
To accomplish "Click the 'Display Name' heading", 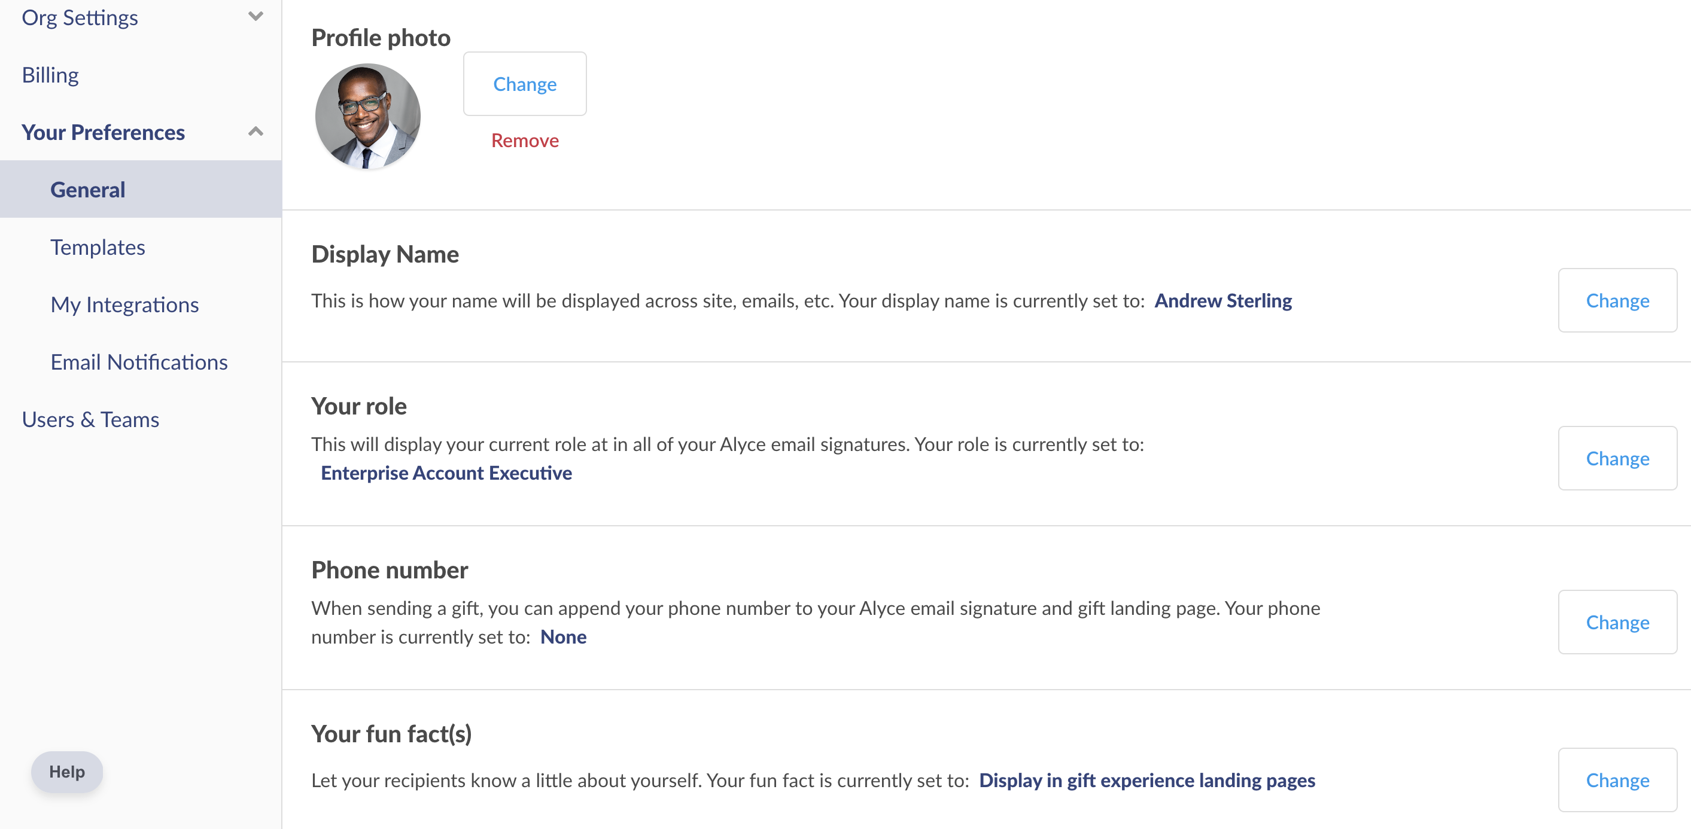I will tap(385, 254).
